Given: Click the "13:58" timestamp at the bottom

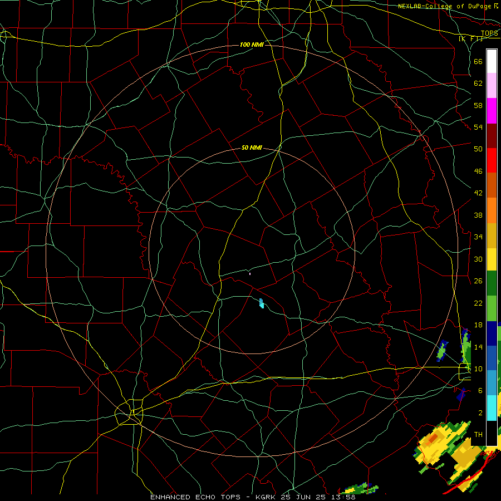Looking at the screenshot, I should click(x=343, y=497).
